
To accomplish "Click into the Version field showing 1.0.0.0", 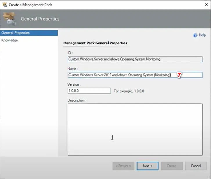I will [89, 91].
